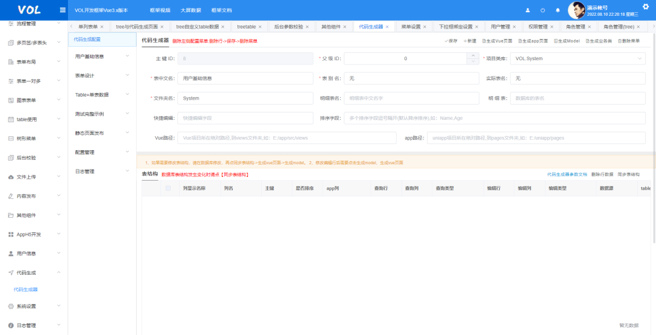Expand the 配置管理 tree node
This screenshot has height=335, width=656.
tap(128, 152)
